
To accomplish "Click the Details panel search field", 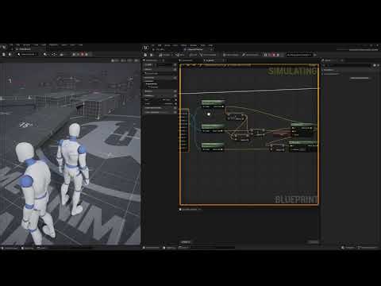I will (347, 65).
